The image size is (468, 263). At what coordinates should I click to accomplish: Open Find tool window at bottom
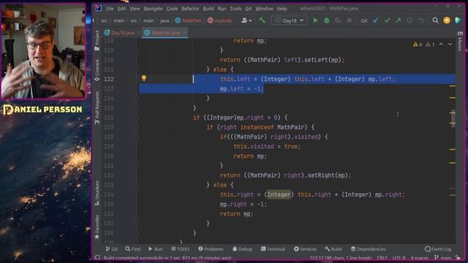pyautogui.click(x=133, y=248)
